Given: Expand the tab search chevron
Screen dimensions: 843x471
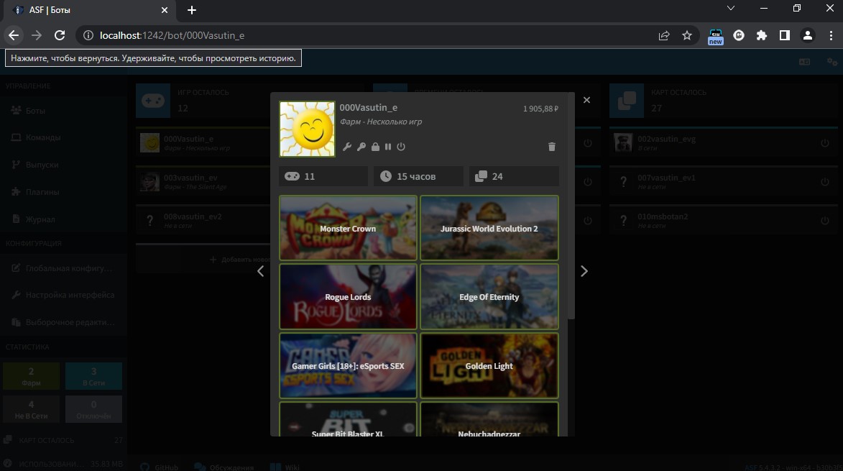Looking at the screenshot, I should [x=731, y=8].
